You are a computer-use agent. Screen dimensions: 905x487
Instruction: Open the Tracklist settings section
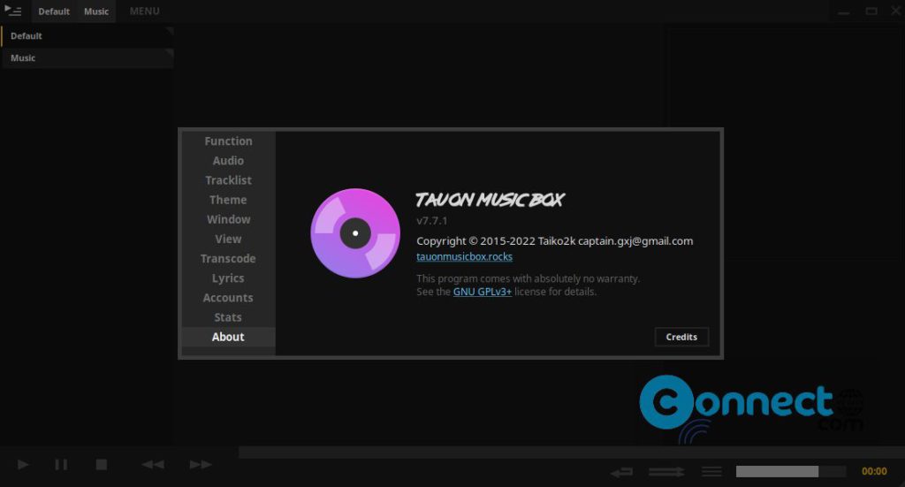(x=228, y=180)
